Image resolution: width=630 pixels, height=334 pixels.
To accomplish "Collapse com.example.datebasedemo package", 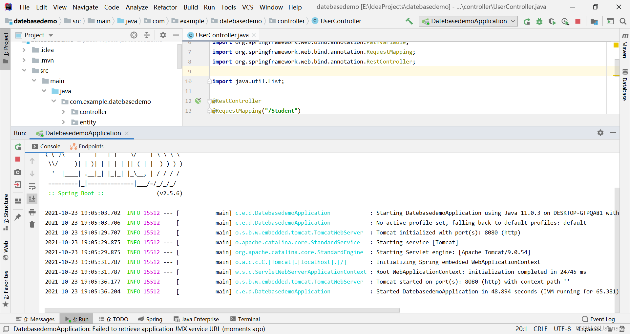I will coord(53,102).
